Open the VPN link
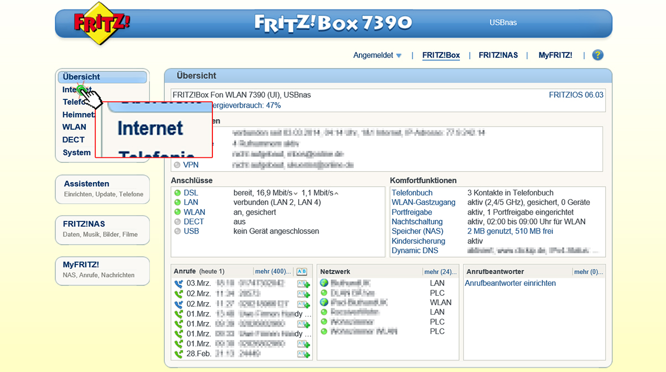The width and height of the screenshot is (666, 372). coord(191,165)
